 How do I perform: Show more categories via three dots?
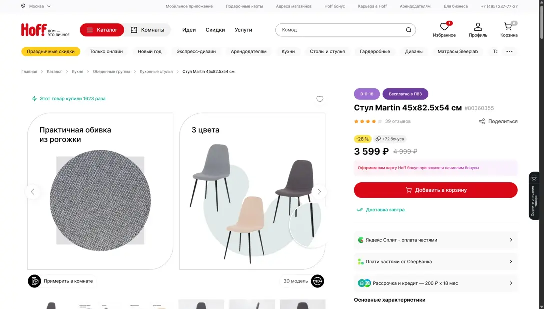[509, 51]
